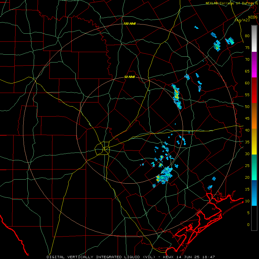259x259 pixels.
Task: Click the "NIDS" label above the scale
Action: point(253,17)
